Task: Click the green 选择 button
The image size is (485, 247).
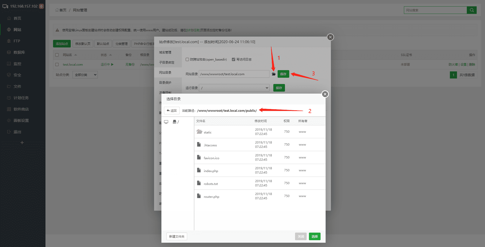Action: pos(315,236)
